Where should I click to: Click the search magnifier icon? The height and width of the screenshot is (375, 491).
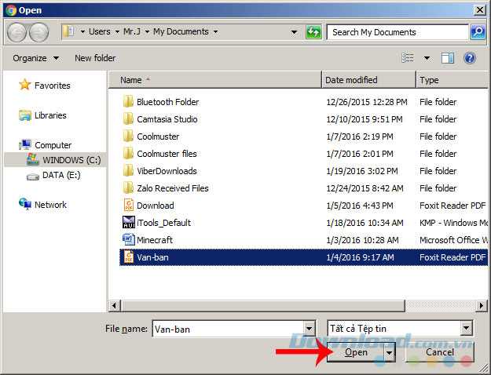tap(478, 32)
